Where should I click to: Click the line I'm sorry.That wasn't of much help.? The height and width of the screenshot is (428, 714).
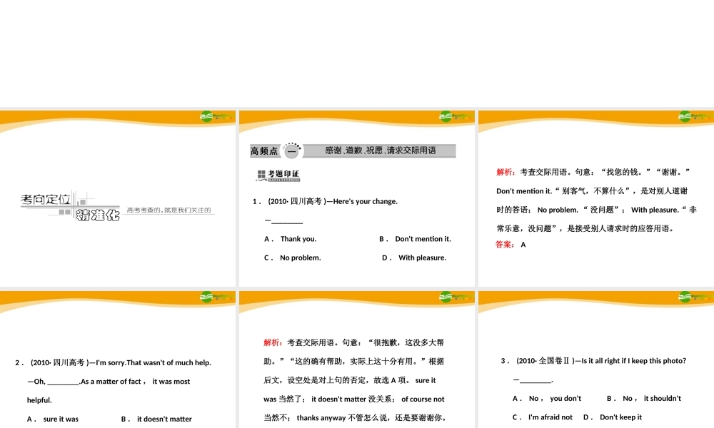click(x=154, y=362)
